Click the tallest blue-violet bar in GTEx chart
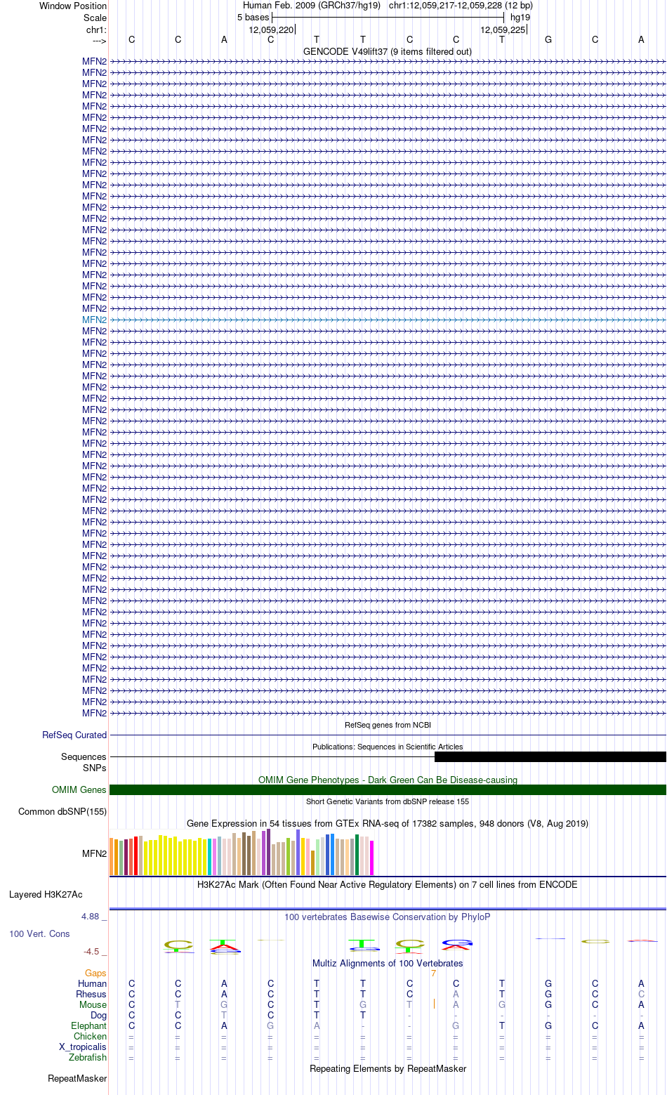 (298, 853)
